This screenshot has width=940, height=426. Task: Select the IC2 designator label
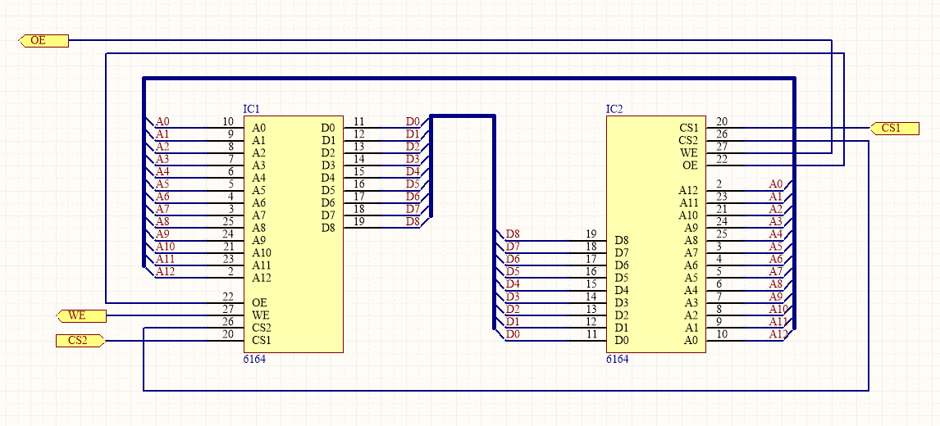pos(614,109)
